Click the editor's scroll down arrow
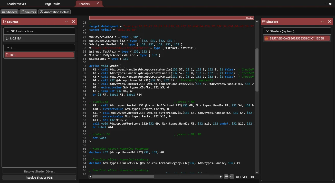 coord(257,172)
